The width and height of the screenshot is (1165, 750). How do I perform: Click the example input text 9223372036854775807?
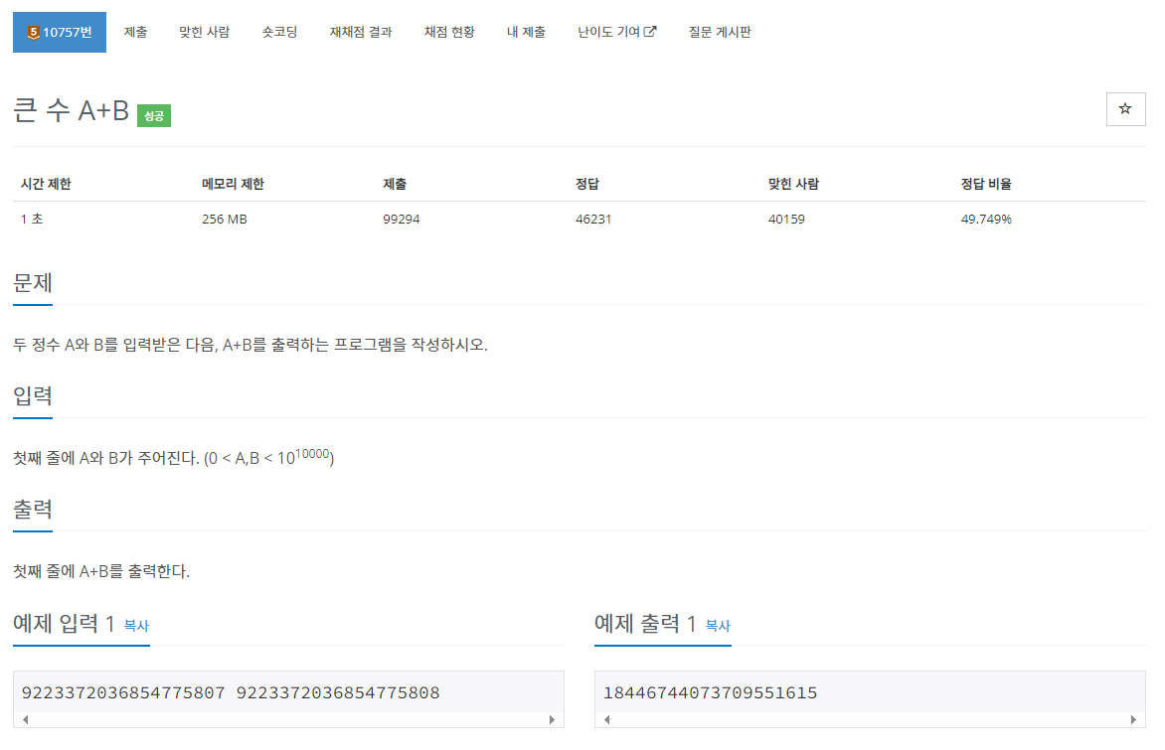click(x=123, y=692)
